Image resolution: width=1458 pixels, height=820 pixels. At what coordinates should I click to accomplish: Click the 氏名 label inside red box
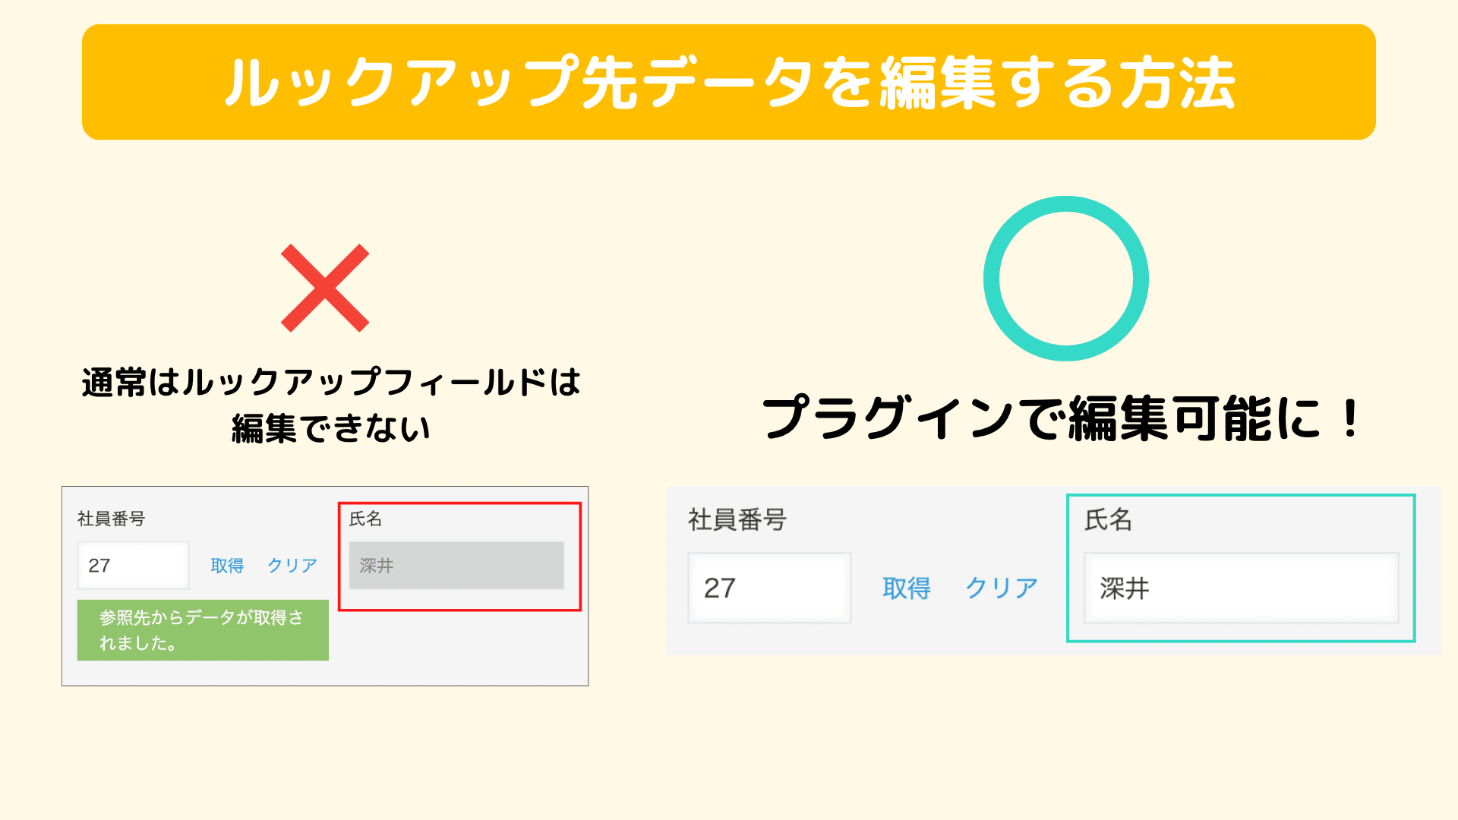pos(365,519)
